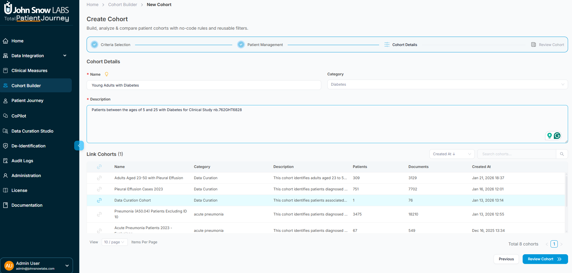Click the John Snow Labs logo

[x=37, y=12]
